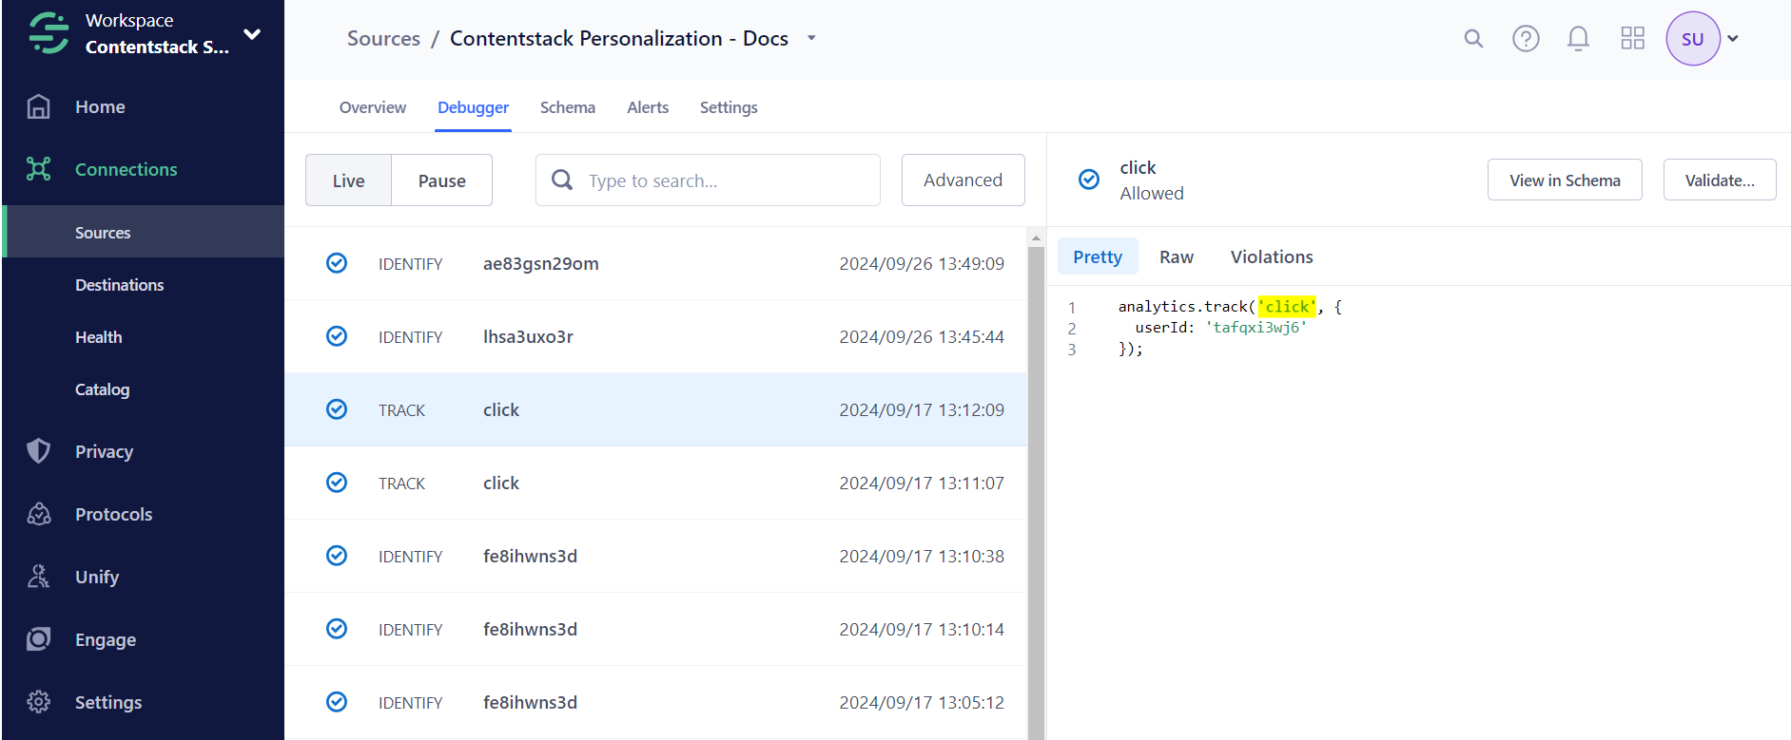
Task: Click the Engage icon
Action: click(38, 639)
